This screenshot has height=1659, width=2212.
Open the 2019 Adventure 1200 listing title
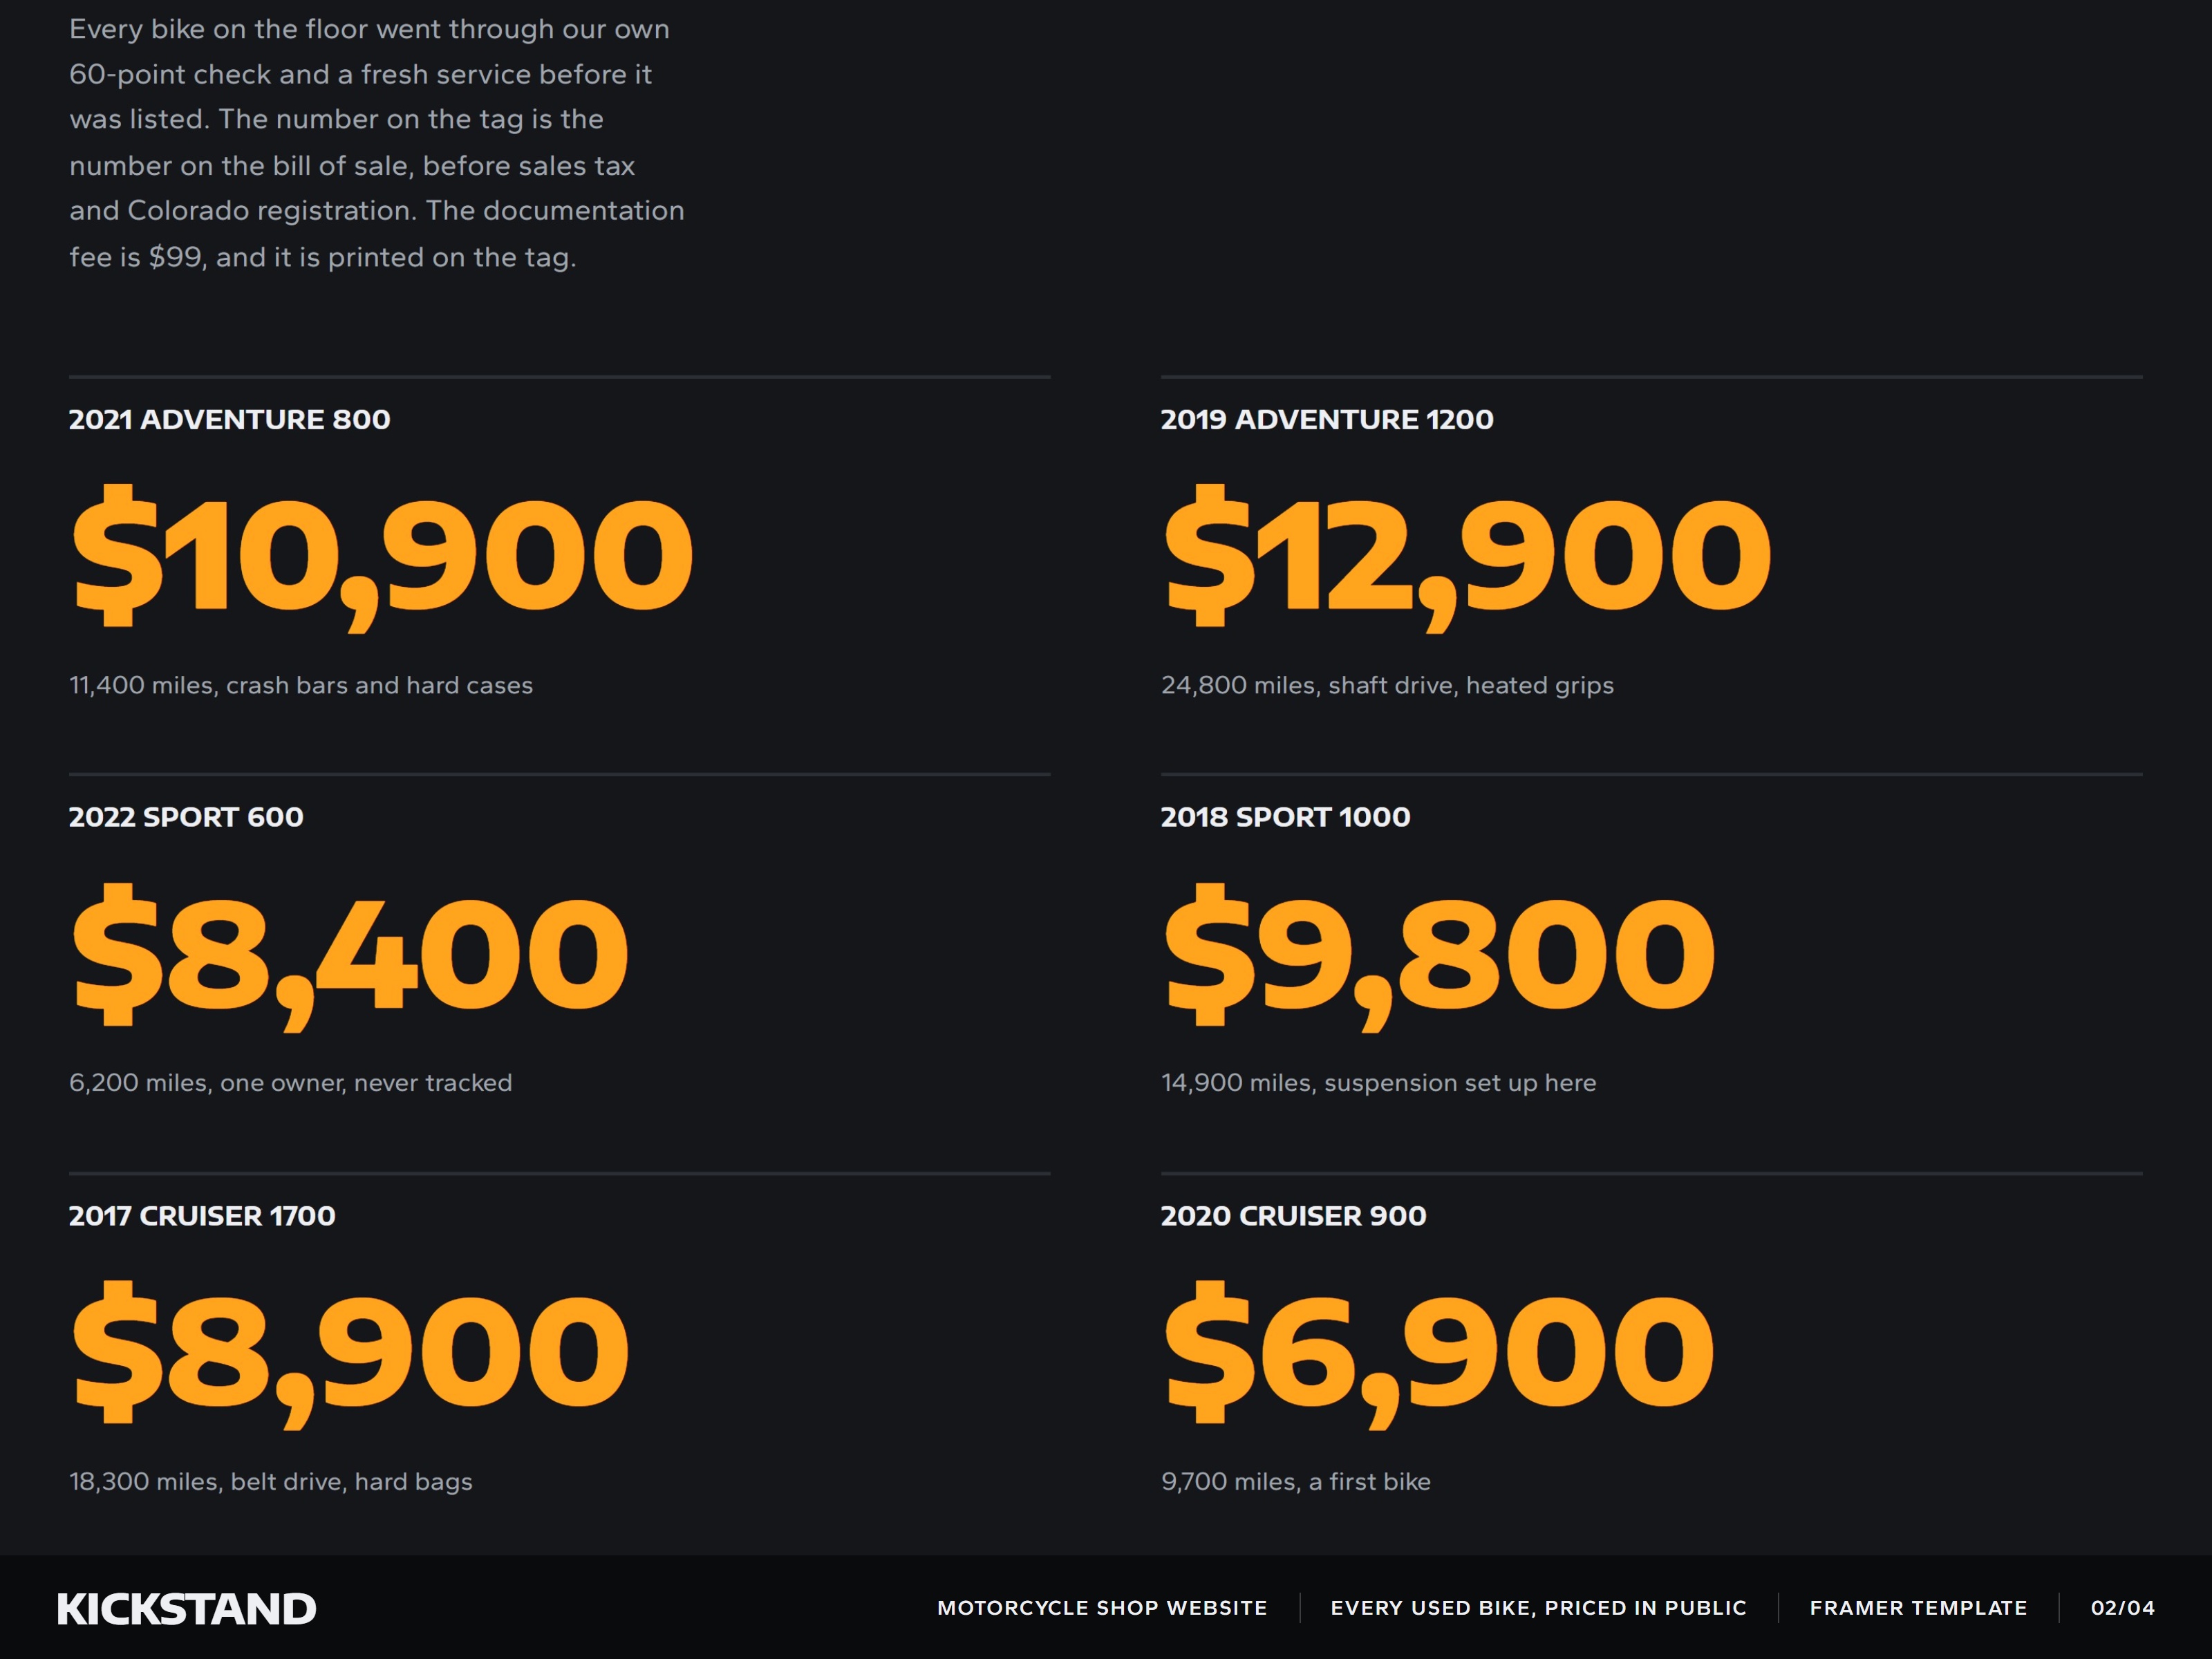coord(1327,419)
